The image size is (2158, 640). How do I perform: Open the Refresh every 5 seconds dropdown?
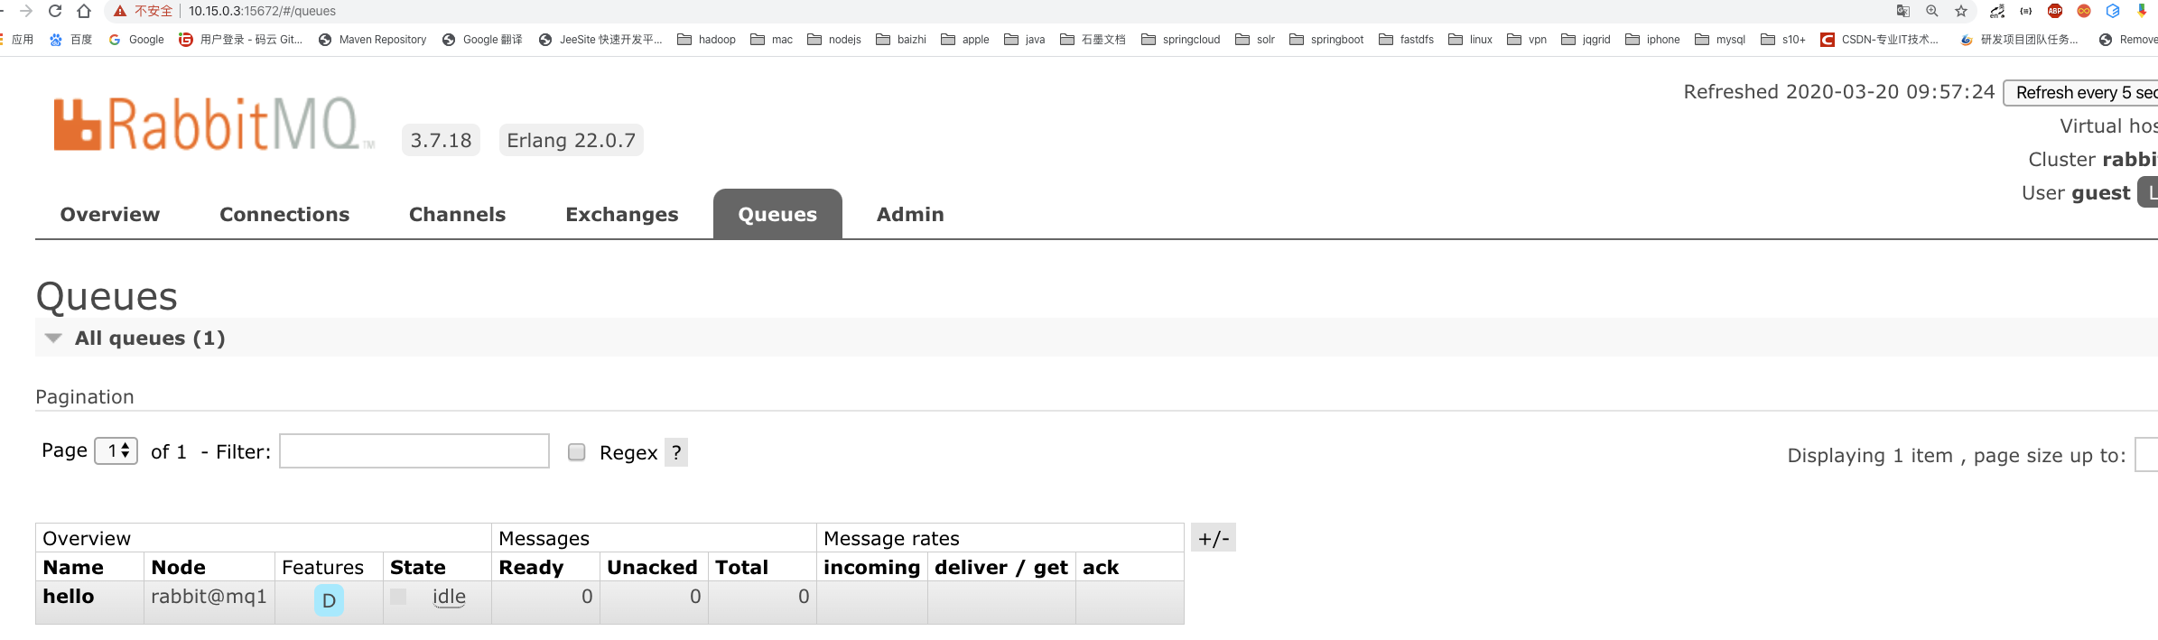(2081, 93)
